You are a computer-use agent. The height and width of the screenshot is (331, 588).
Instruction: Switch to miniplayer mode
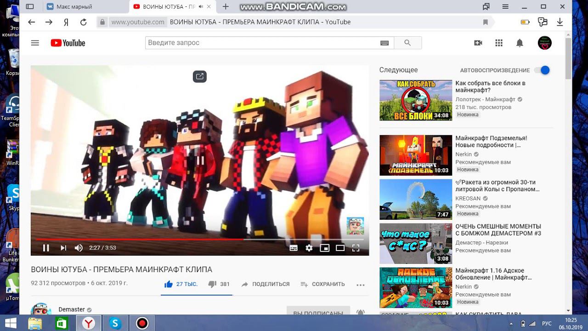click(325, 248)
